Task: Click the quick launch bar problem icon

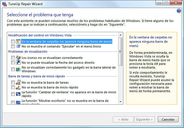Action: pos(18,87)
